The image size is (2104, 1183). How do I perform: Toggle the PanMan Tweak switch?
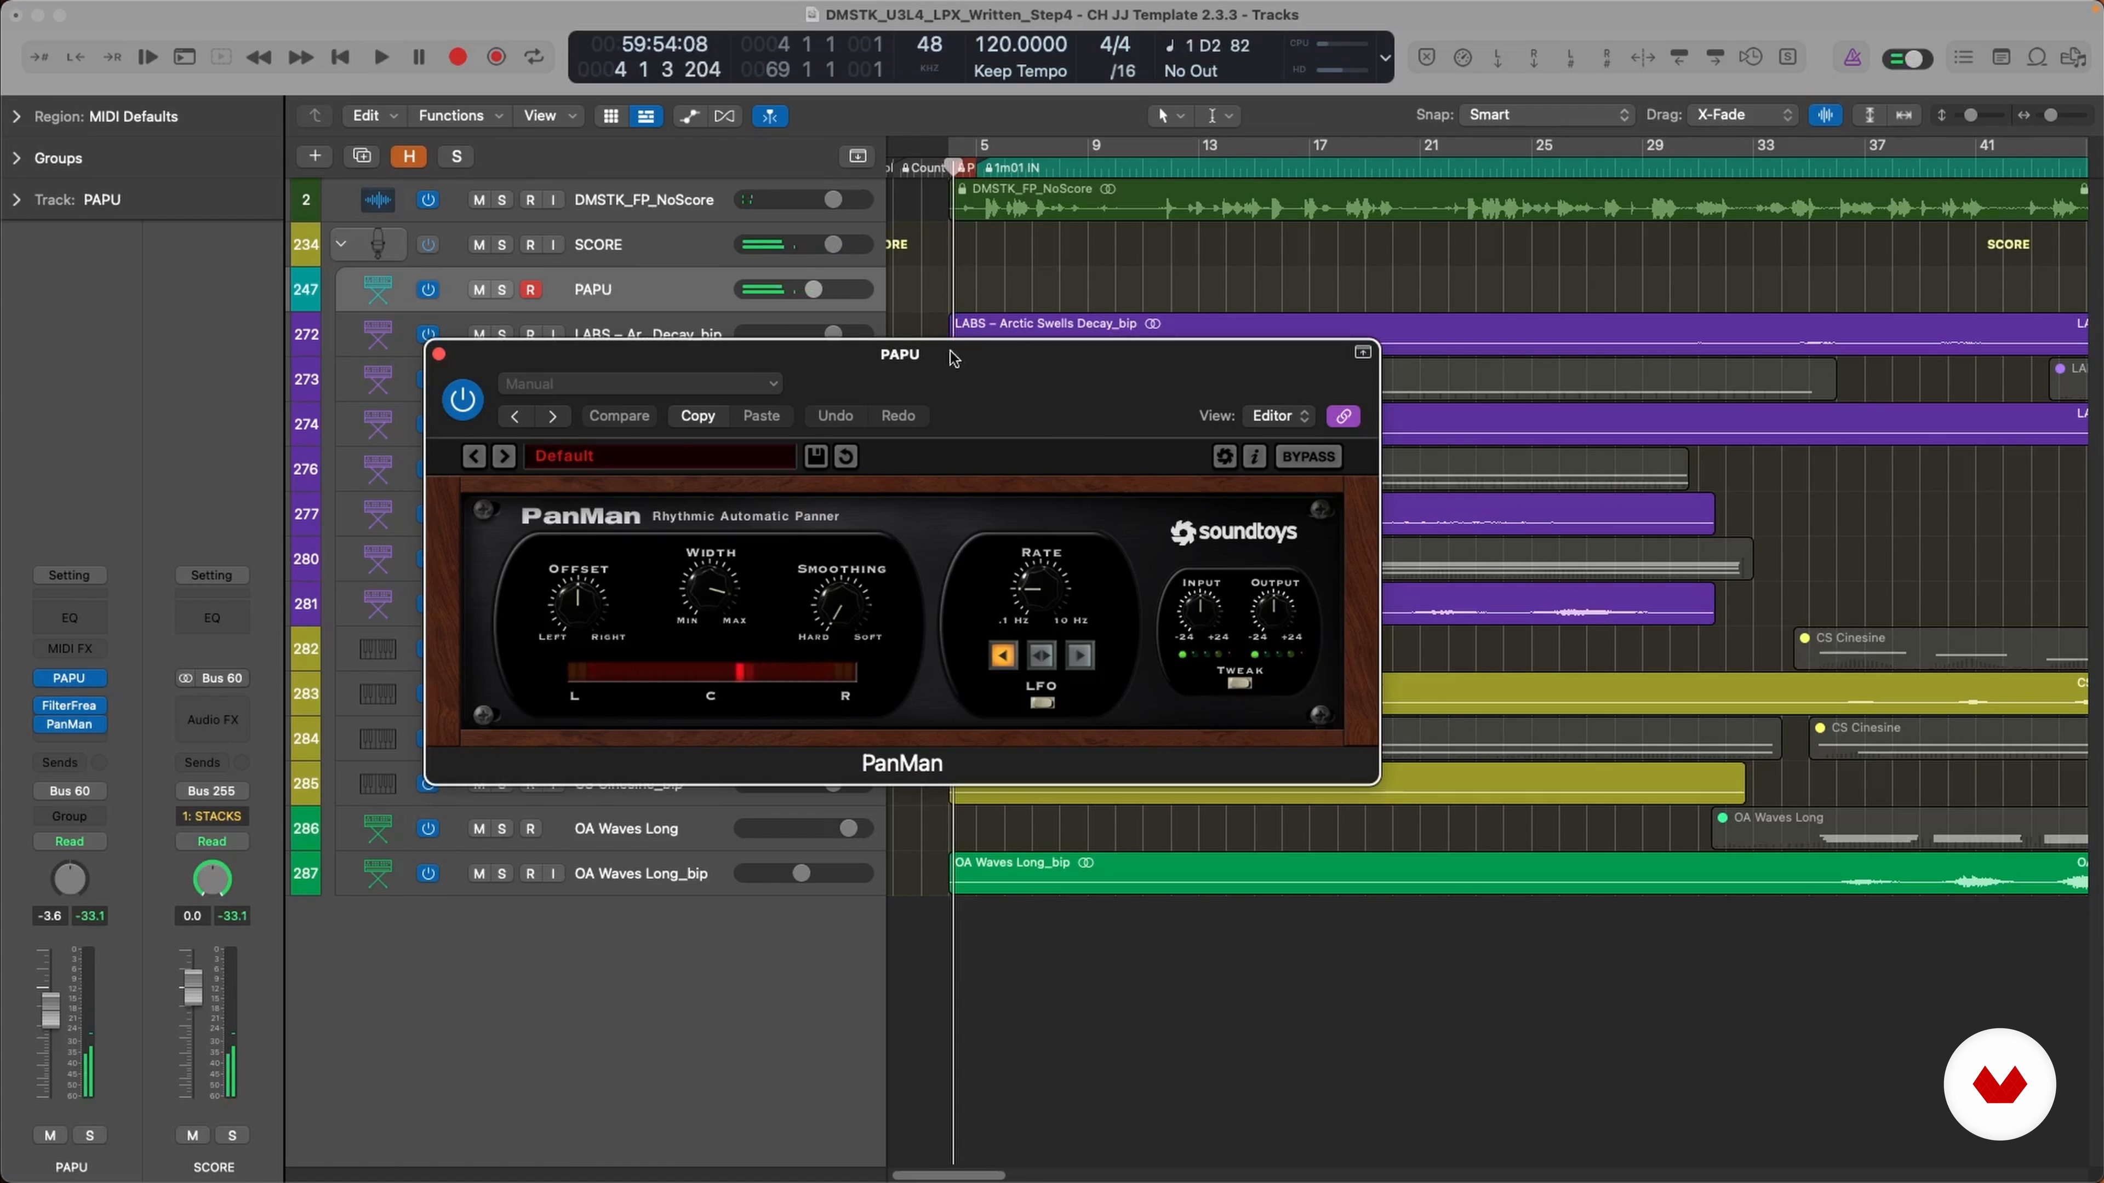(x=1239, y=684)
